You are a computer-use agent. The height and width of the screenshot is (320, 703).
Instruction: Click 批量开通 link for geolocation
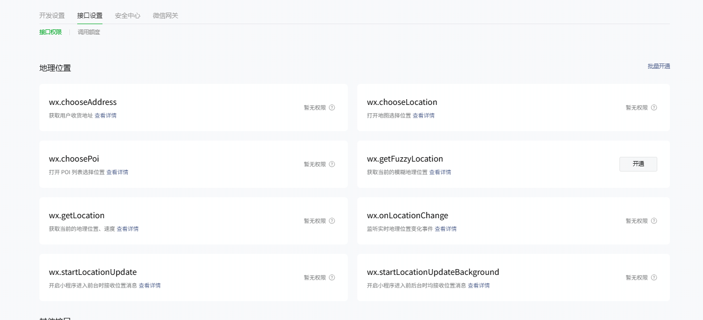(x=659, y=66)
